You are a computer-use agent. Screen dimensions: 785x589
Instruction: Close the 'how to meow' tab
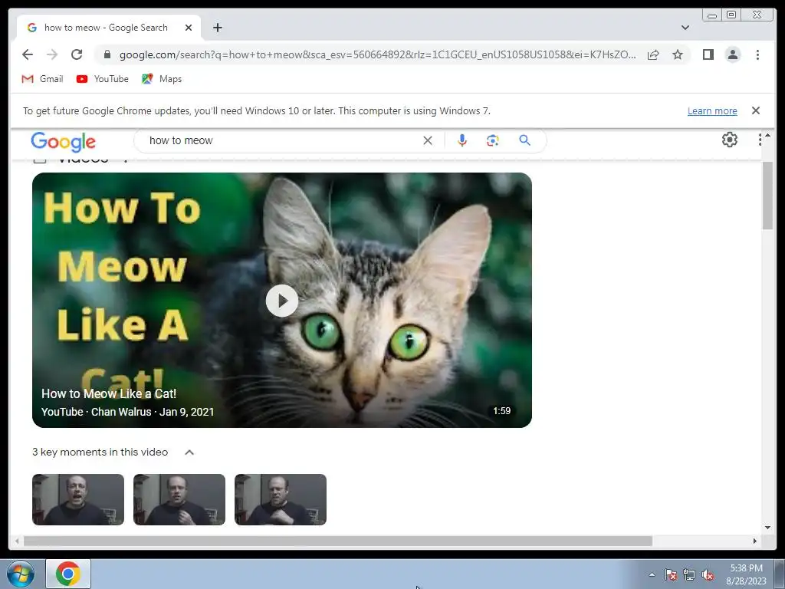coord(189,28)
